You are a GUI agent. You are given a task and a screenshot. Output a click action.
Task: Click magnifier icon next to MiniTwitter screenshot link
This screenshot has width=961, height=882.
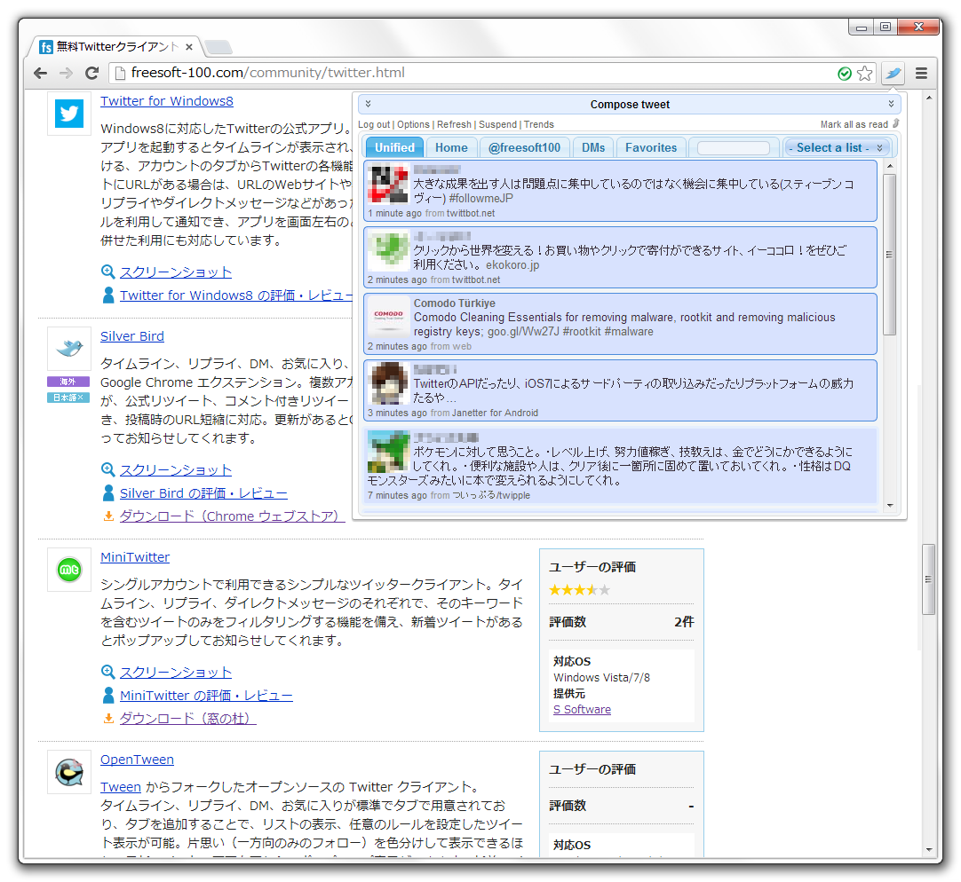pos(107,672)
